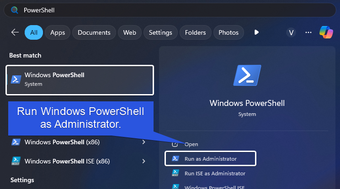This screenshot has width=340, height=189.
Task: Click the search magnifier icon
Action: coord(14,10)
